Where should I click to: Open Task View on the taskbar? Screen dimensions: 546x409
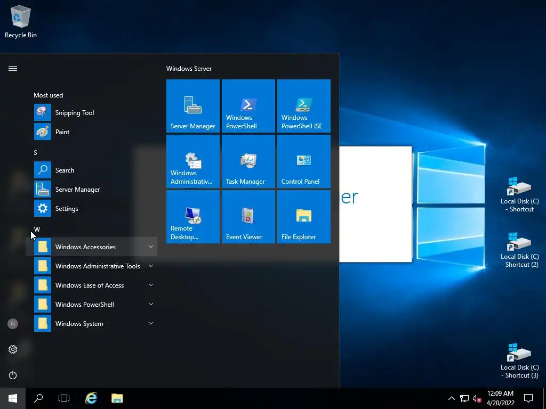(64, 398)
